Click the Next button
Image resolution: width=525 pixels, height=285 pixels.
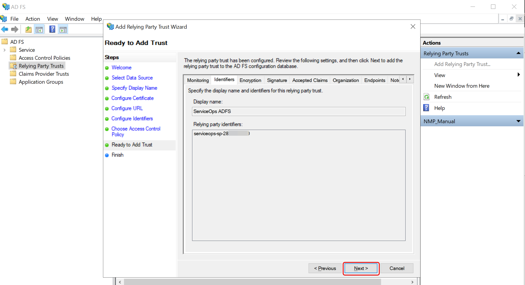361,268
